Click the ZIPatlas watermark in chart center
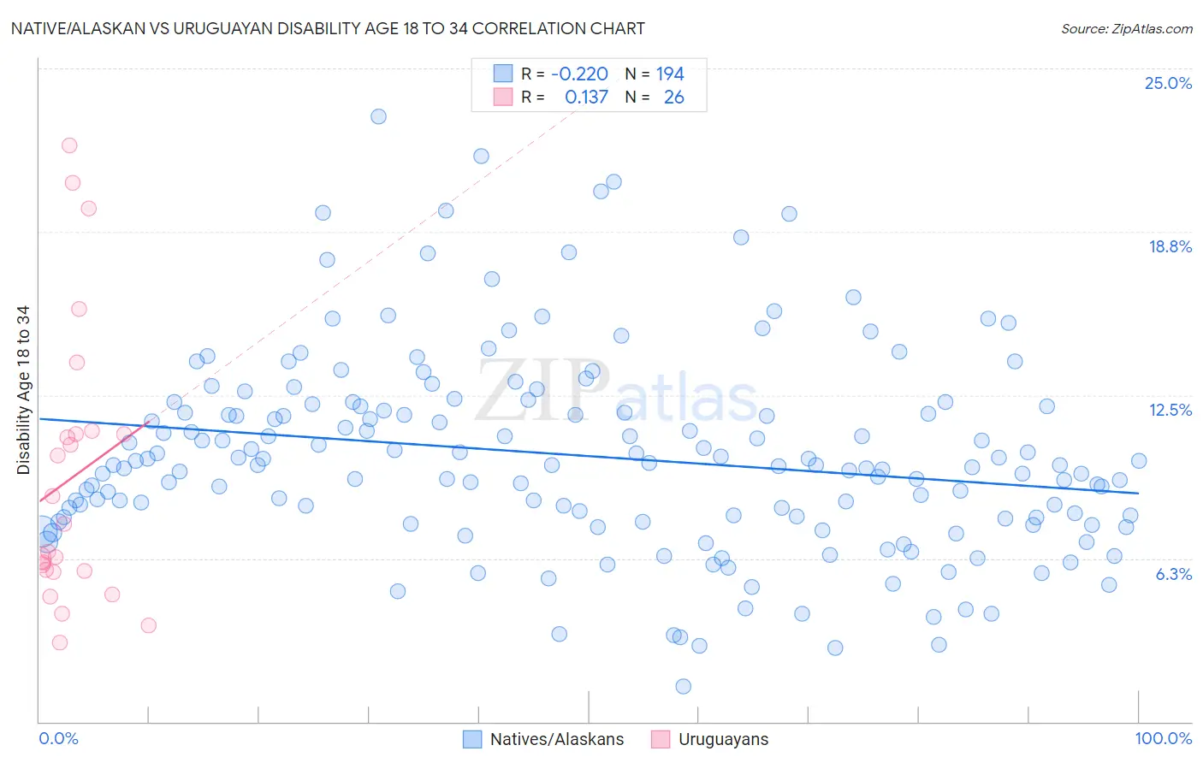This screenshot has height=763, width=1203. 617,391
